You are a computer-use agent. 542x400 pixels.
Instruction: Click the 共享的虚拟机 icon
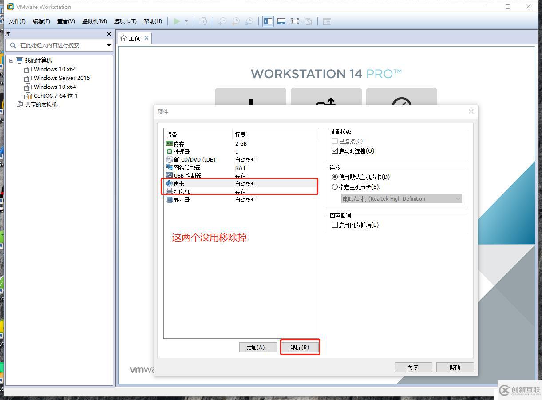tap(20, 105)
